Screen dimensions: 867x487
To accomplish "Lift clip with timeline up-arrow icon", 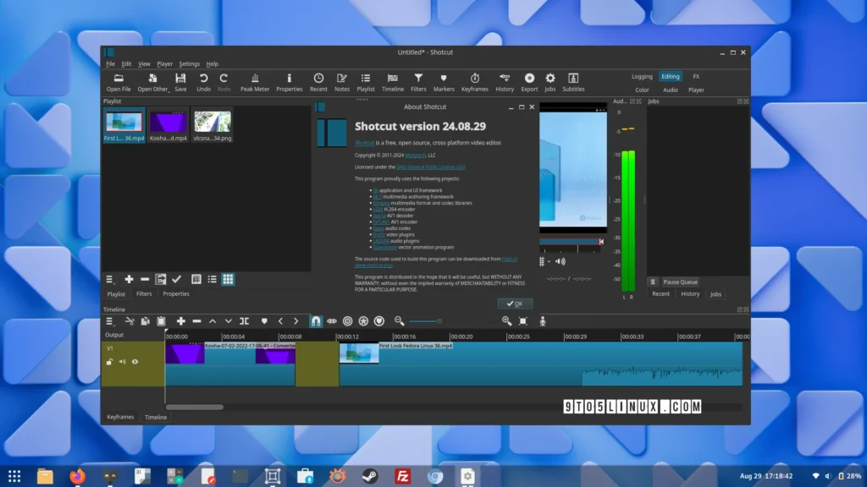I will [x=213, y=320].
